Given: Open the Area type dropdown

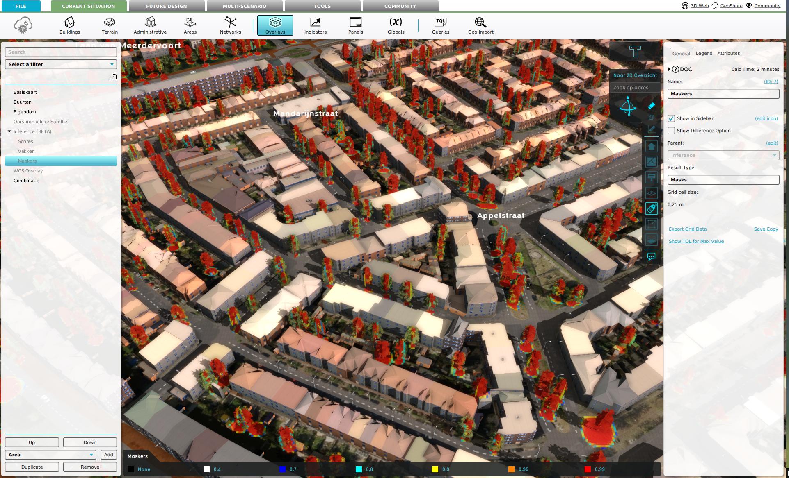Looking at the screenshot, I should [x=50, y=455].
